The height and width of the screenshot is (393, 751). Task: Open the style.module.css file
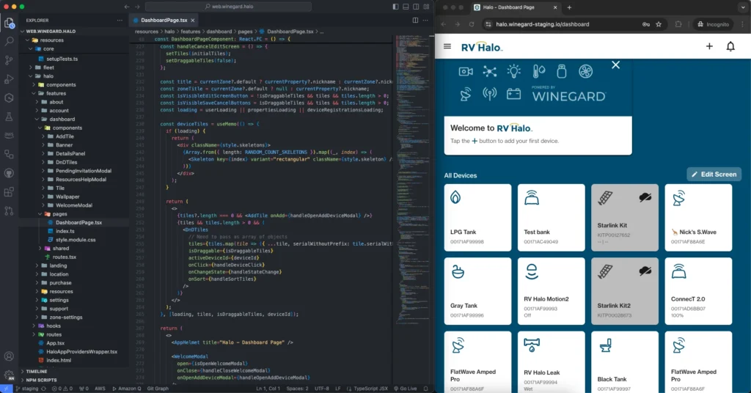[x=74, y=240]
